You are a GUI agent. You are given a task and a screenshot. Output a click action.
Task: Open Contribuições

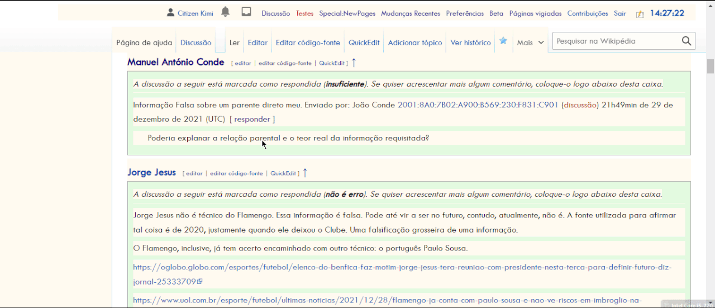[588, 13]
